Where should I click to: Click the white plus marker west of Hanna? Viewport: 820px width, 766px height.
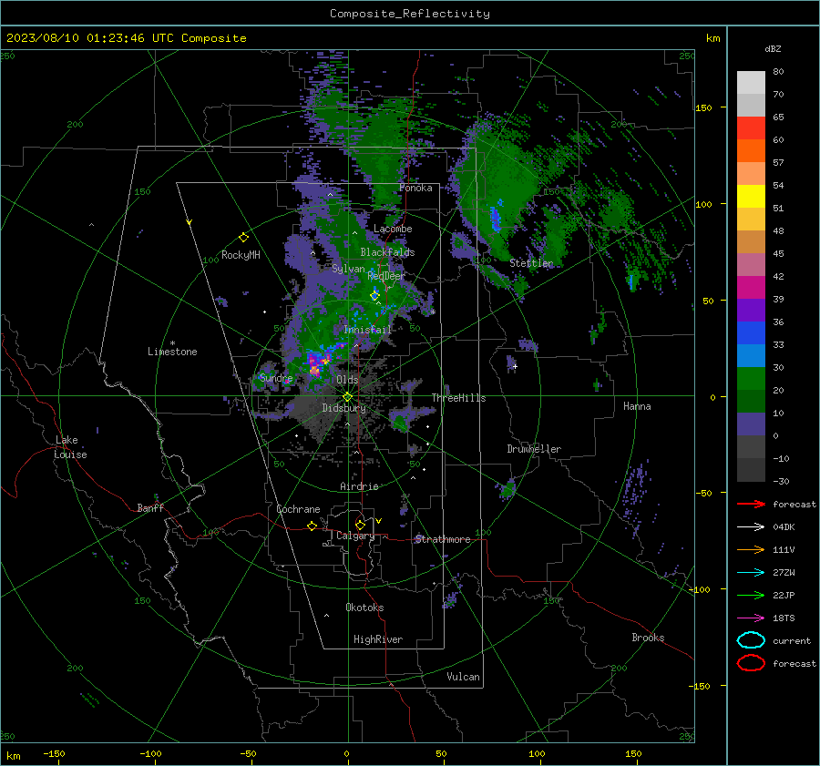tap(515, 366)
